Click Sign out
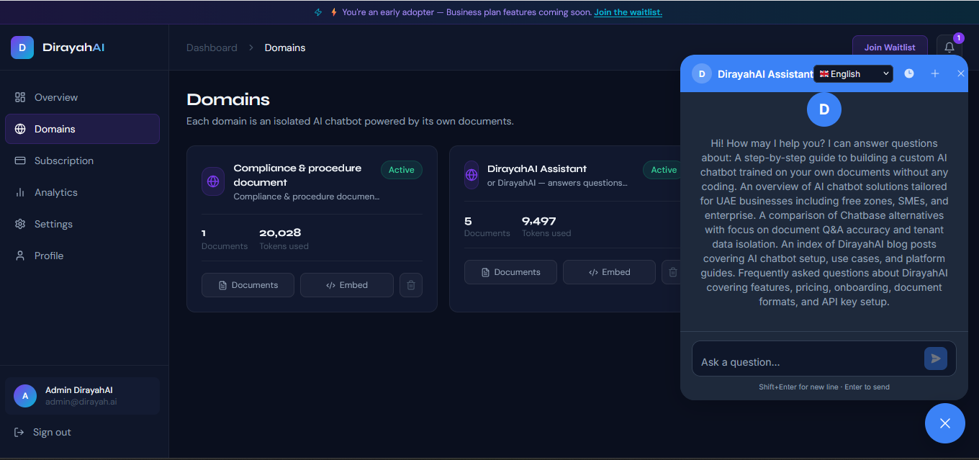 click(43, 432)
